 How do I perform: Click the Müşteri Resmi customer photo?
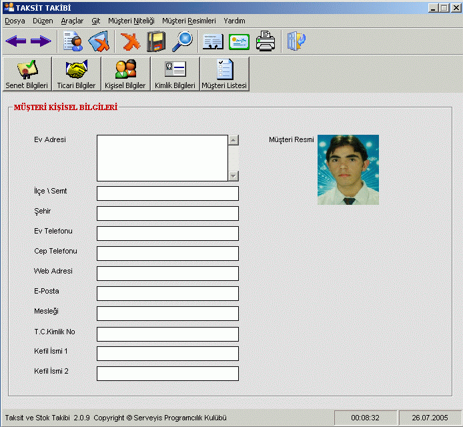[348, 169]
